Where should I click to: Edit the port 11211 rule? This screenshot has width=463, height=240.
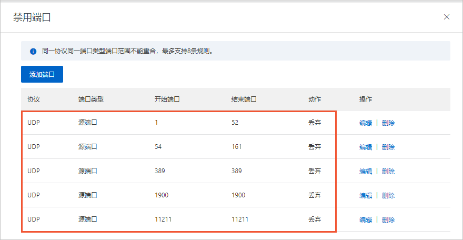[365, 219]
